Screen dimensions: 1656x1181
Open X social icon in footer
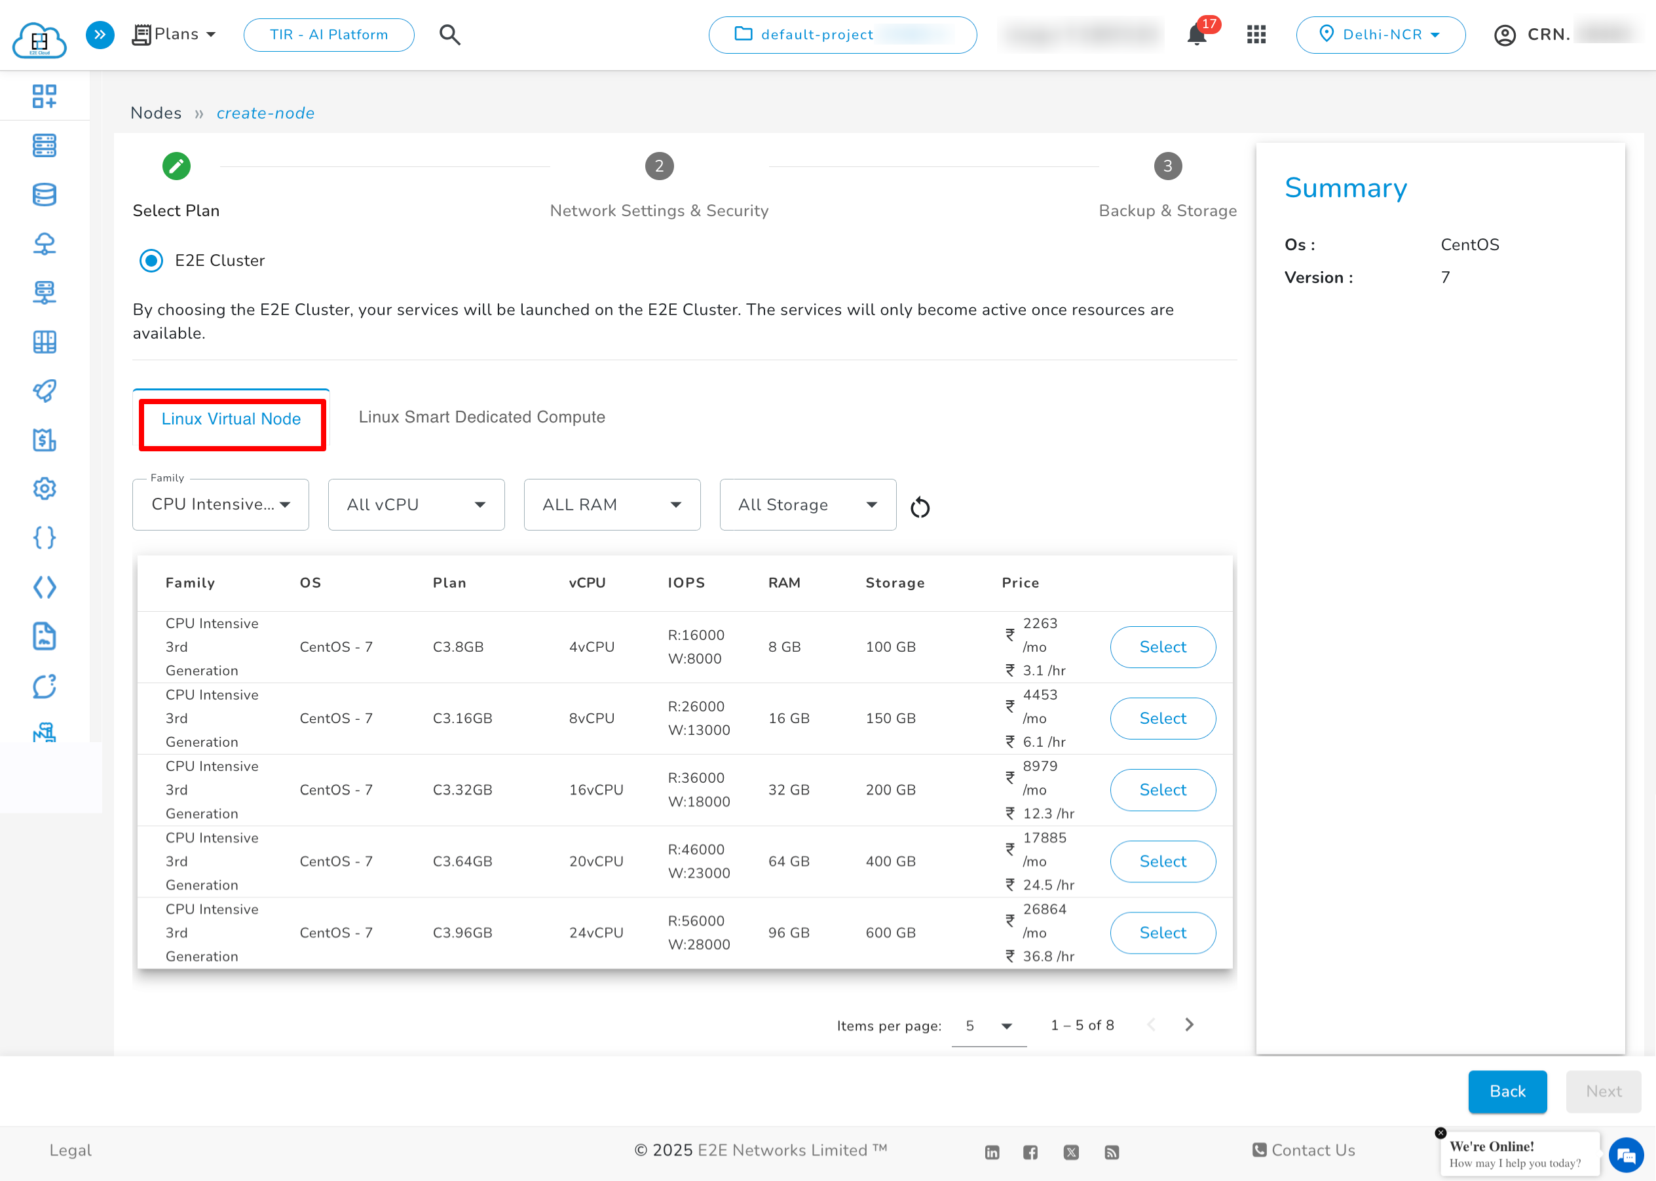pos(1070,1152)
